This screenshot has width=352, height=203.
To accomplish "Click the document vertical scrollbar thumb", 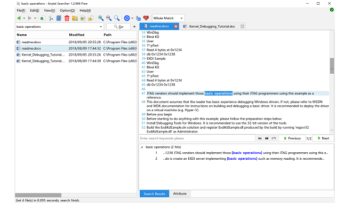I will pyautogui.click(x=332, y=66).
